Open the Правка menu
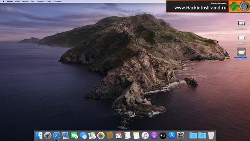This screenshot has height=141, width=250. pyautogui.click(x=25, y=2)
